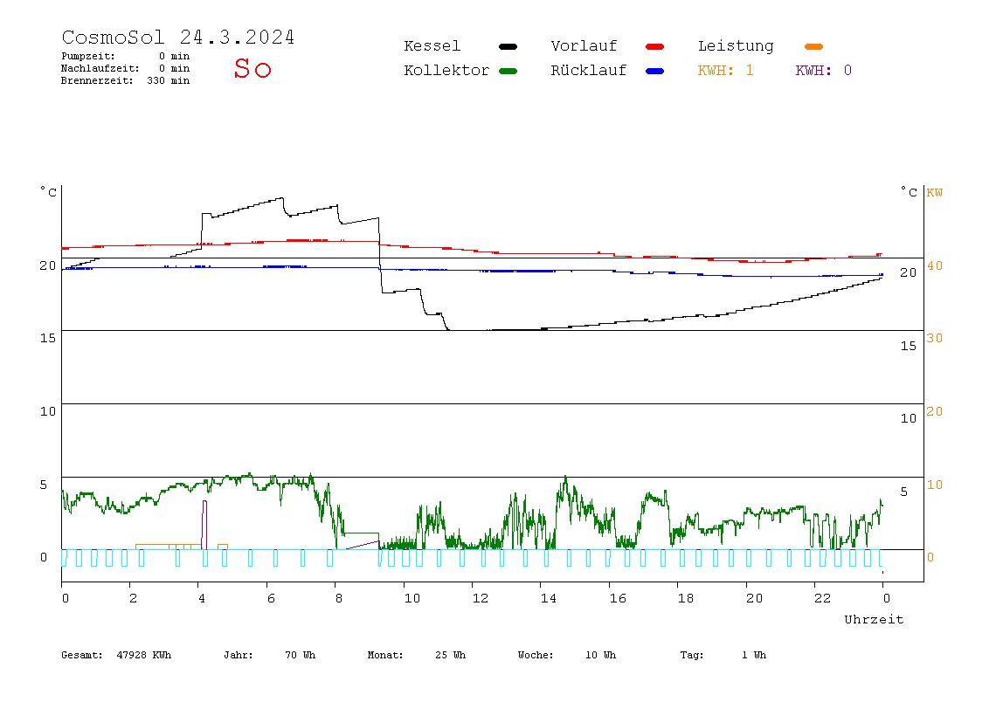Click the orange Leistung legend swatch

(x=813, y=46)
